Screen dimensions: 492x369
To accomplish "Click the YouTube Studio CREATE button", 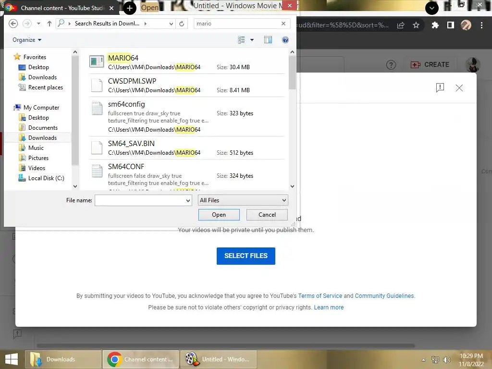I will point(430,65).
